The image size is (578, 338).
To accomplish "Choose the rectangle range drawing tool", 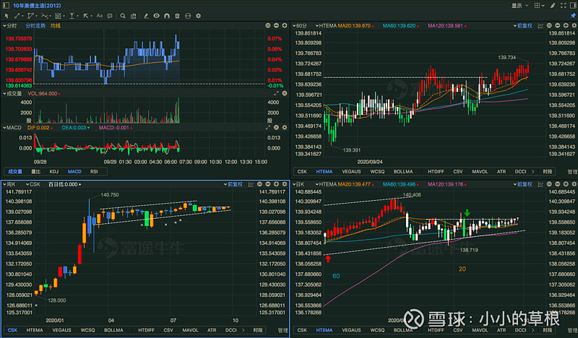I will (x=58, y=16).
